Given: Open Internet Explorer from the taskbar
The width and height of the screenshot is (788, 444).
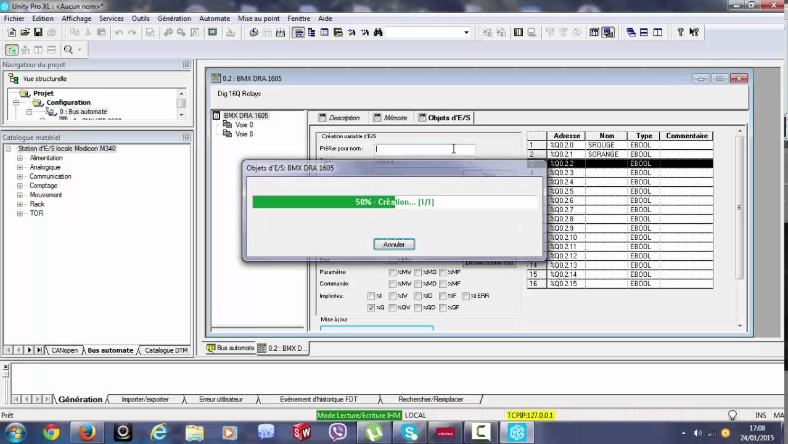Looking at the screenshot, I should (158, 432).
